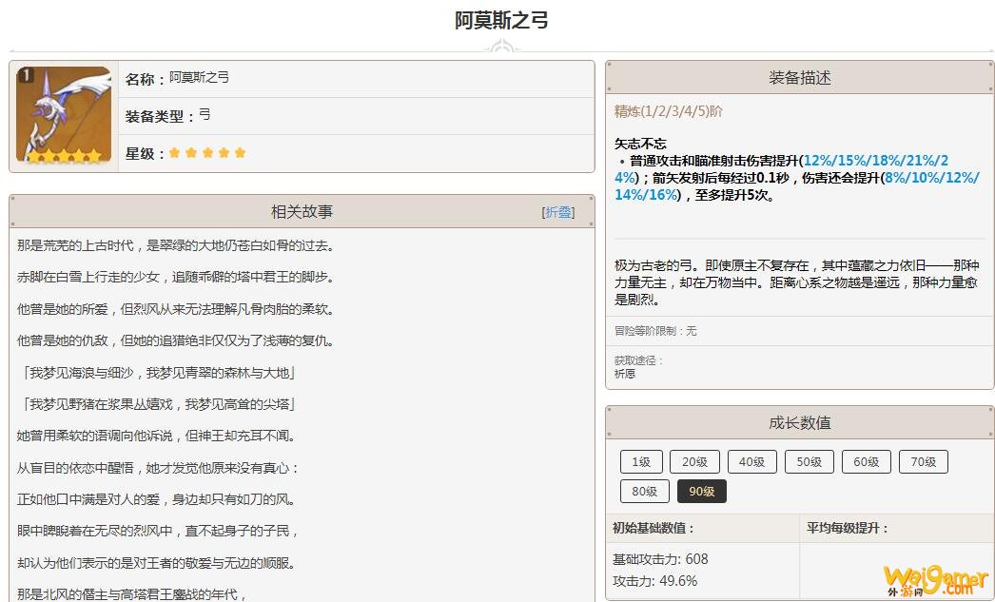Click the highlighted 90级 button
This screenshot has height=602, width=995.
[x=701, y=492]
